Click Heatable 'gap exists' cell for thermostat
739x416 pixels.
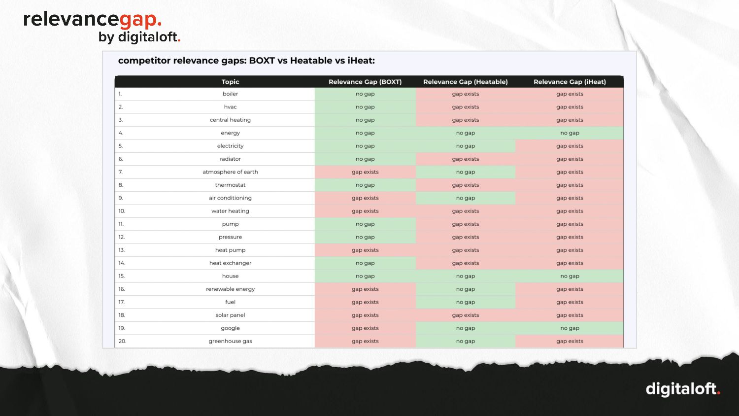coord(466,185)
